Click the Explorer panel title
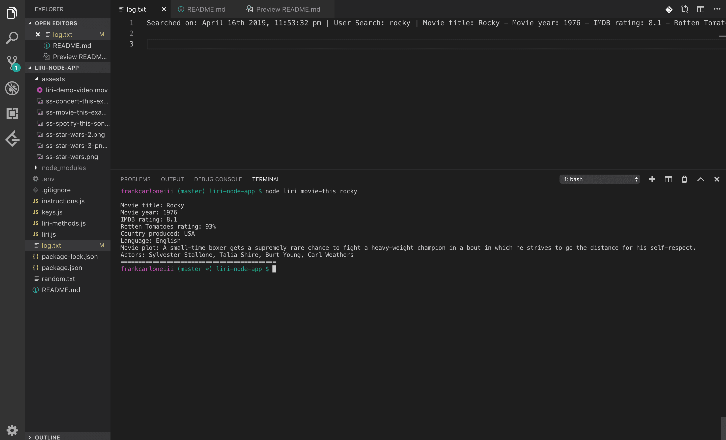 point(49,9)
